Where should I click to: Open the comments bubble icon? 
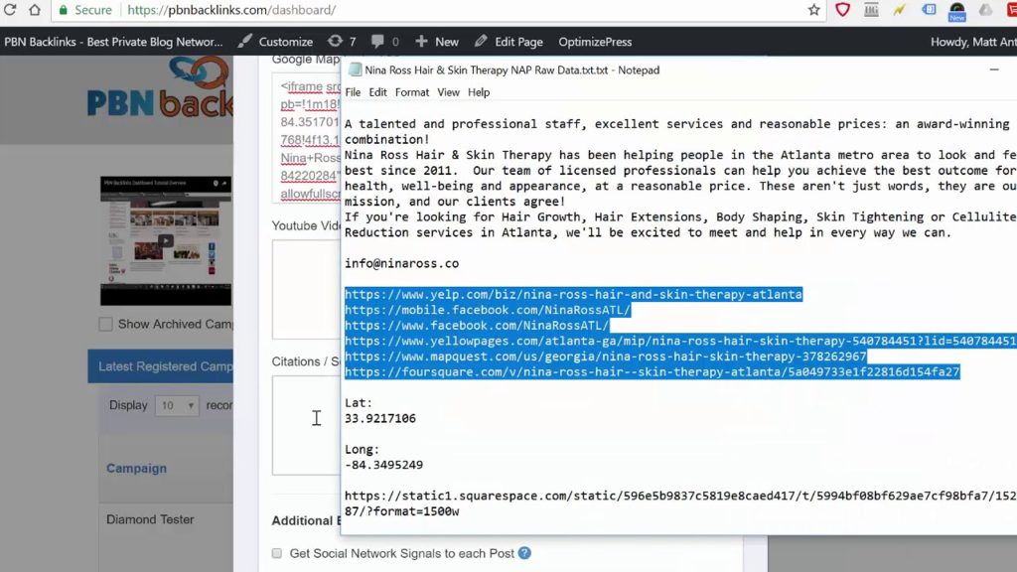point(377,42)
